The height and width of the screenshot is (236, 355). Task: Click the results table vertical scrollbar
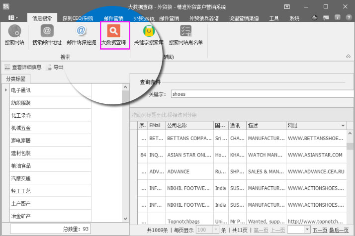(351, 174)
